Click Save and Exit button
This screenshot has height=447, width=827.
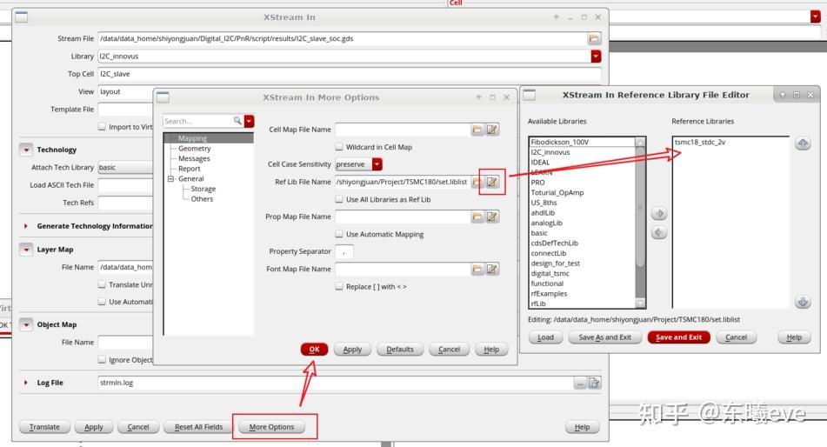point(679,337)
